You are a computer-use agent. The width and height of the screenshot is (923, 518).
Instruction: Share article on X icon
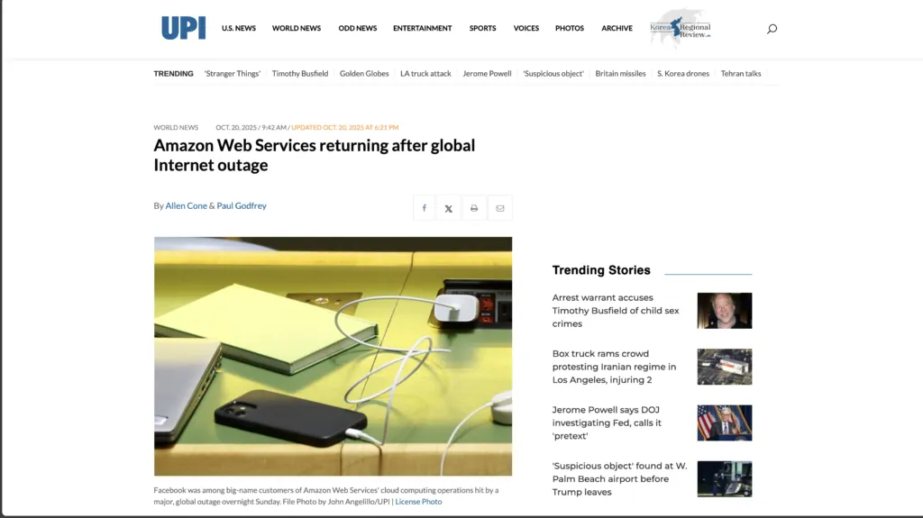coord(449,208)
